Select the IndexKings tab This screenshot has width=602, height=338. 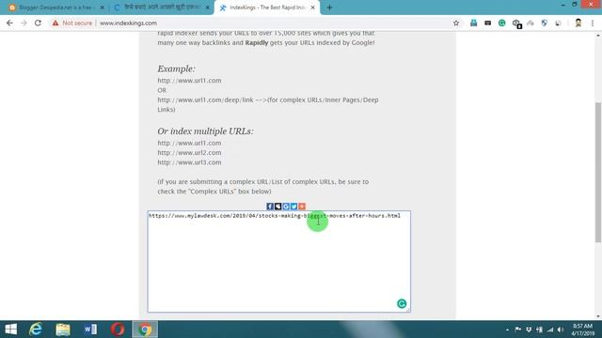coord(266,8)
